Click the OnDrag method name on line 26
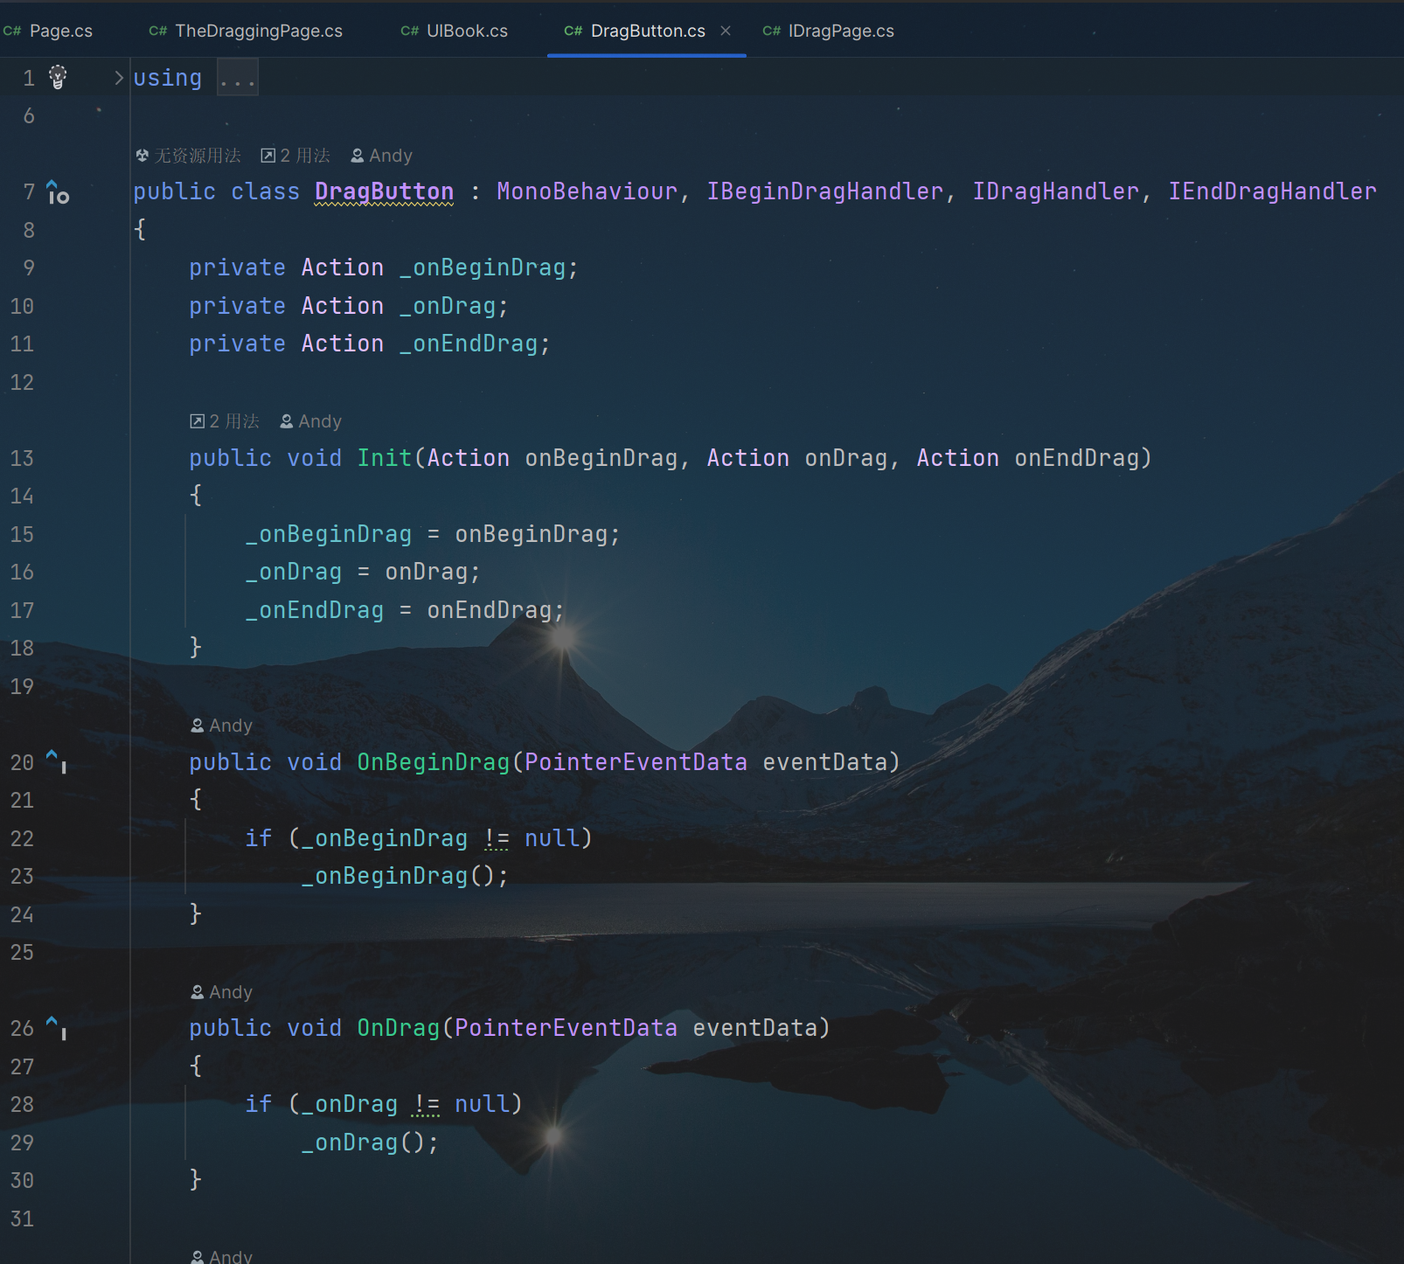 point(398,1028)
